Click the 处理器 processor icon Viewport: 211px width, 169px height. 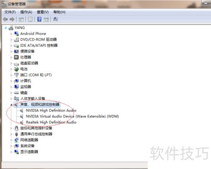[16, 57]
